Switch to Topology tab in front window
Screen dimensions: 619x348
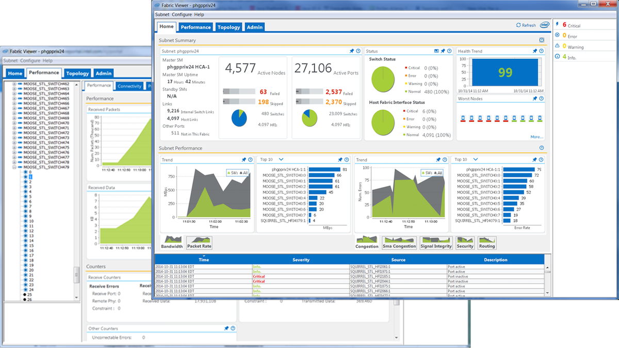click(x=229, y=27)
